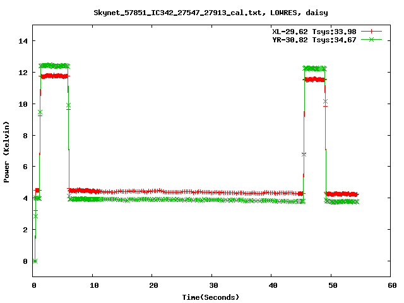The width and height of the screenshot is (404, 303).
Task: Click the Time(Seconds) axis label
Action: [211, 297]
